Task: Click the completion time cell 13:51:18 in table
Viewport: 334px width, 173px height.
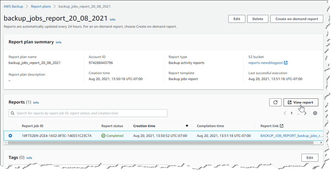Action: tap(224, 136)
